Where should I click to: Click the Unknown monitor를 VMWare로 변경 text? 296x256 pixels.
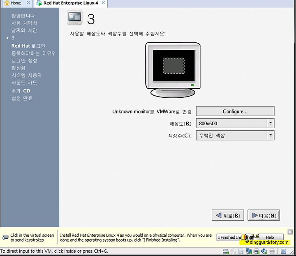[x=152, y=112]
